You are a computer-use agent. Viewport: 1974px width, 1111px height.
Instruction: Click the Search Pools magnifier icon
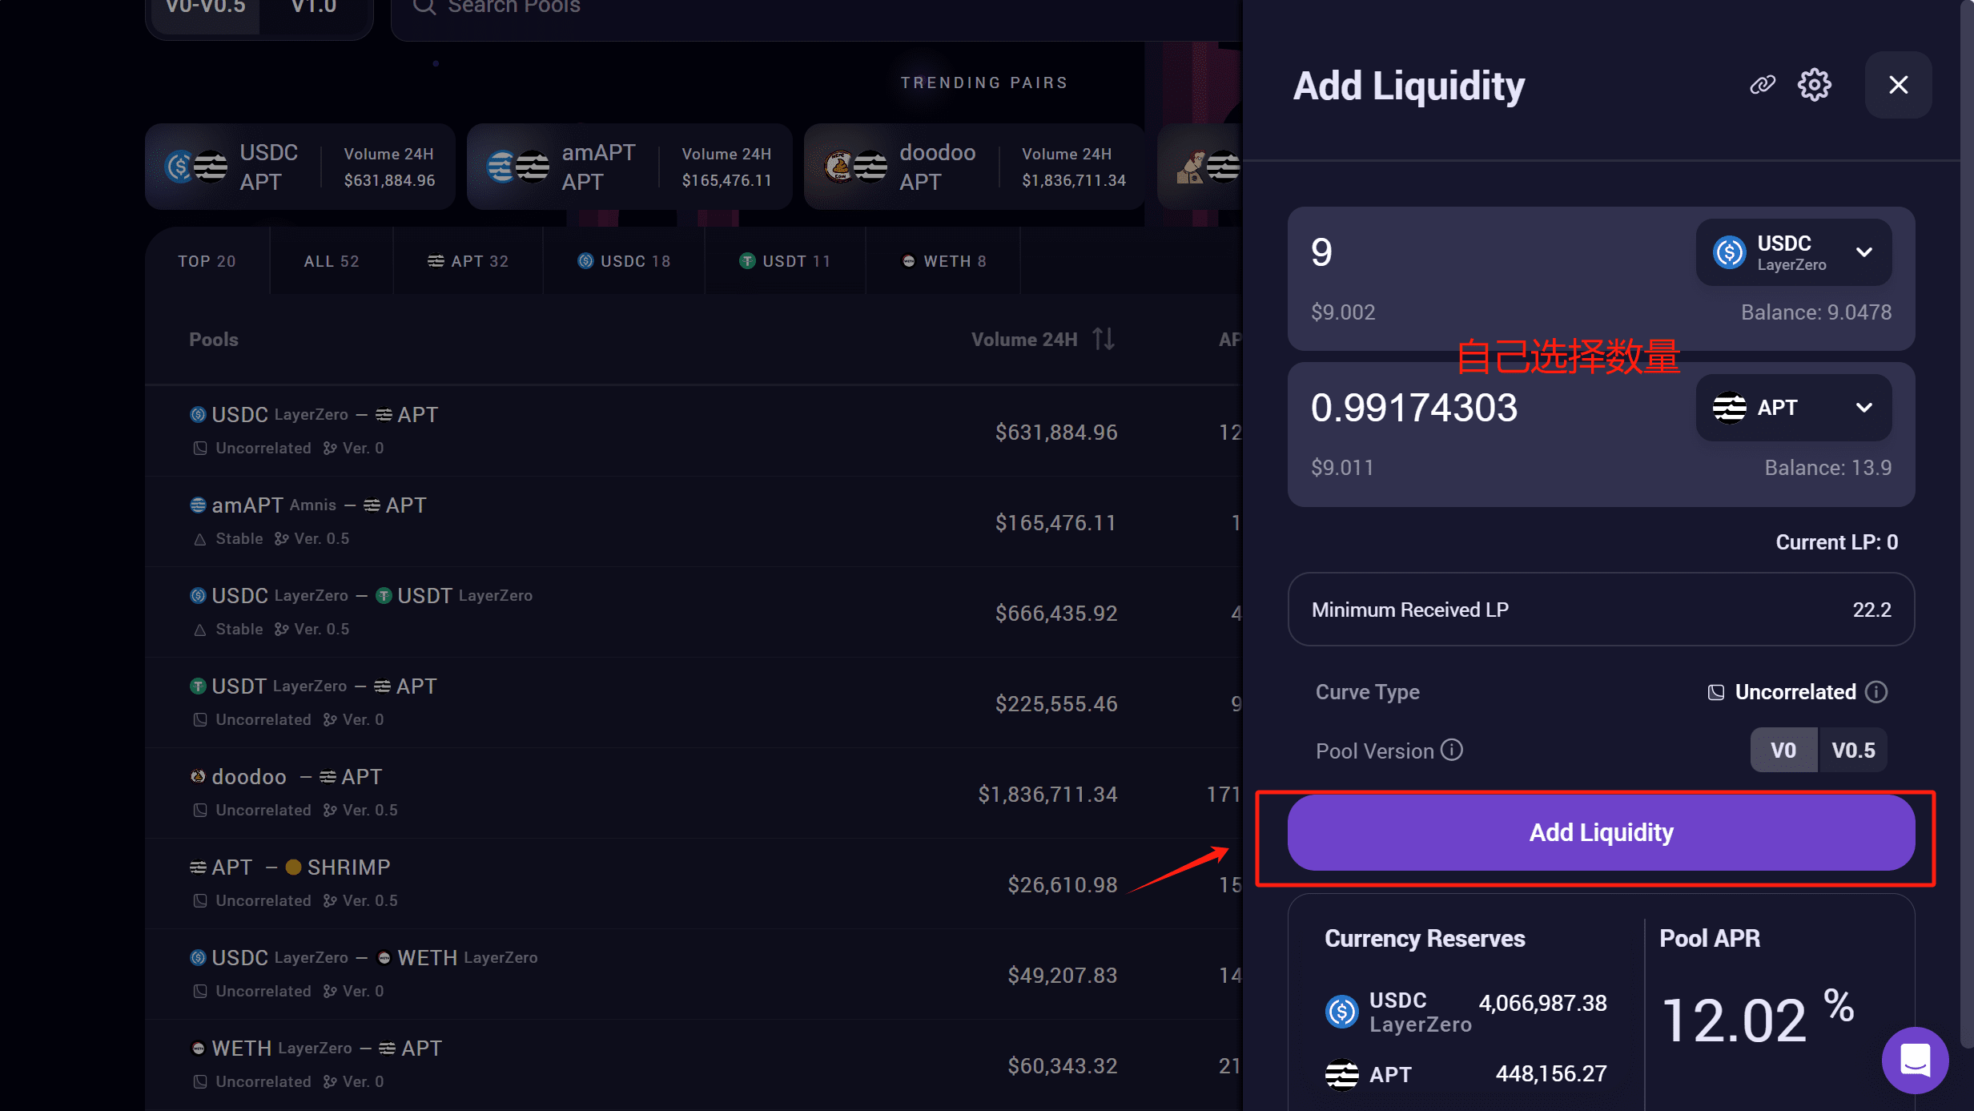click(425, 6)
